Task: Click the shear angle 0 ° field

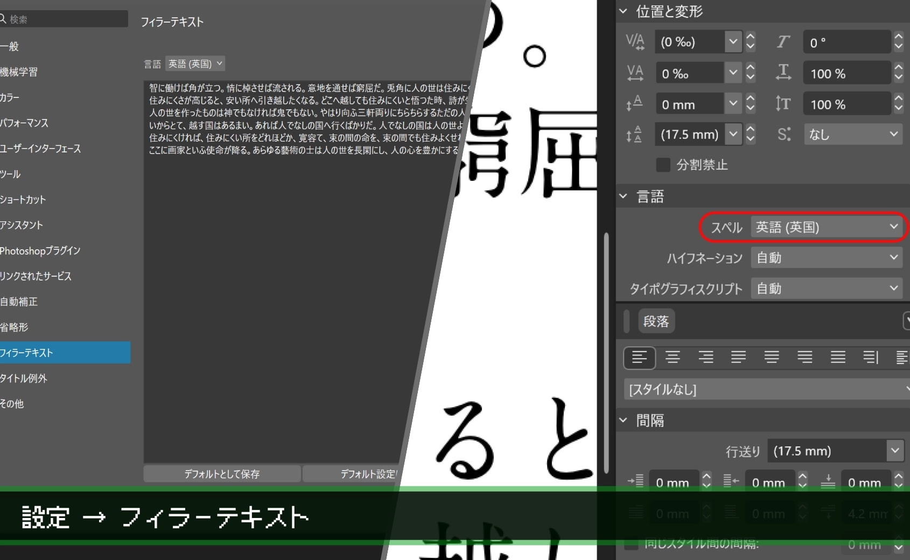Action: tap(848, 42)
